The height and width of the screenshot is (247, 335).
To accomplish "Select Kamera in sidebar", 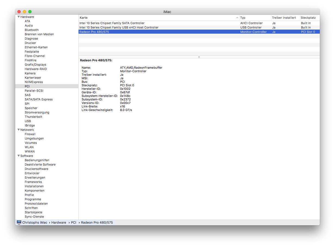I will pos(30,73).
